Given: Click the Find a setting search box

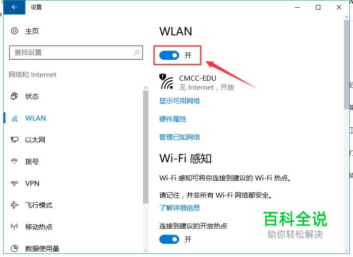Looking at the screenshot, I should coord(76,53).
